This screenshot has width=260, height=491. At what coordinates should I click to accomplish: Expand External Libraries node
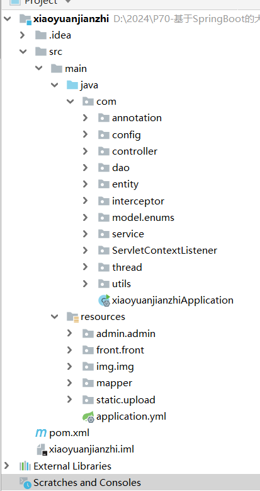6,466
